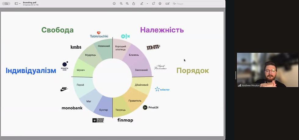Click the signal strength icon beside Andrew Hnutov
The image size is (299, 140).
[239, 86]
